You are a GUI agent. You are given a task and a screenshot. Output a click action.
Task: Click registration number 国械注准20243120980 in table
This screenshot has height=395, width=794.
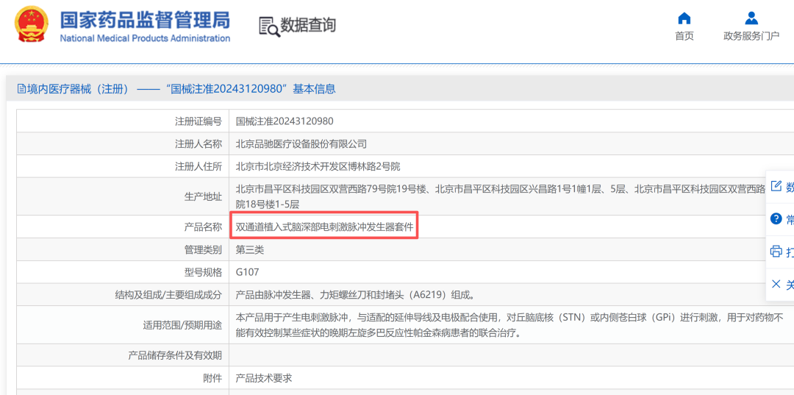[284, 121]
